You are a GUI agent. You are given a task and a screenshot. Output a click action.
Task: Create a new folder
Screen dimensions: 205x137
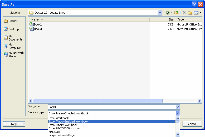[x=190, y=13]
